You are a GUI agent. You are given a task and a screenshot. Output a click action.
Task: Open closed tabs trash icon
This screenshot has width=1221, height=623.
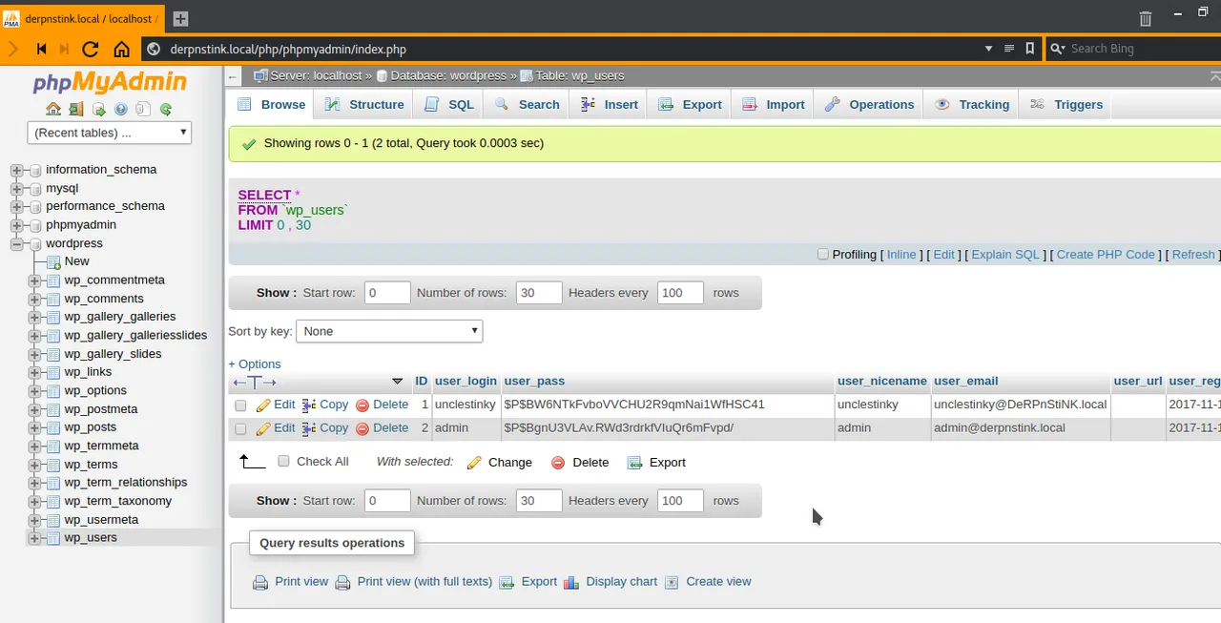click(x=1146, y=18)
